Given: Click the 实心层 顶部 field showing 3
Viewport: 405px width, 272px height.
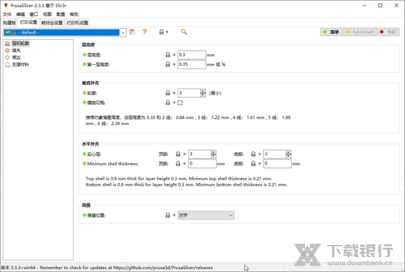Looking at the screenshot, I should click(199, 154).
